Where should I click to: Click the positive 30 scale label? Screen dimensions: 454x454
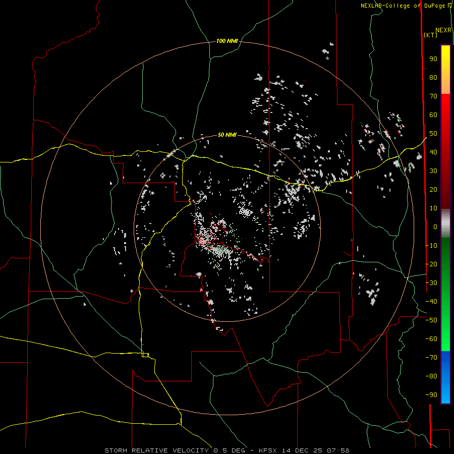coord(433,171)
